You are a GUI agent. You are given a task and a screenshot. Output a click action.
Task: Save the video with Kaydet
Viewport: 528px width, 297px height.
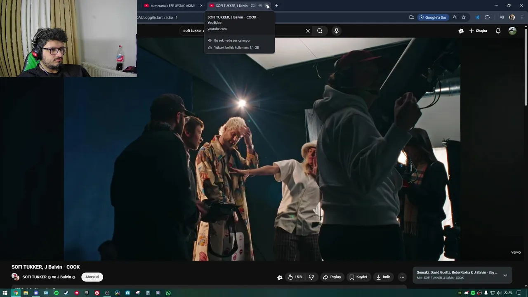pyautogui.click(x=358, y=277)
